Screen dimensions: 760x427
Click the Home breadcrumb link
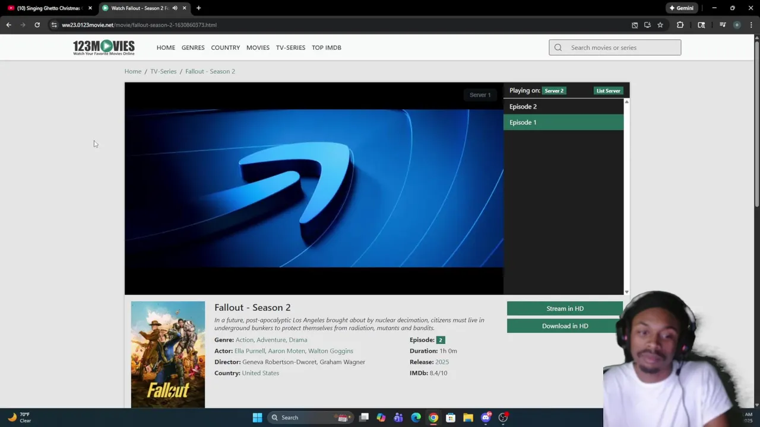tap(133, 71)
